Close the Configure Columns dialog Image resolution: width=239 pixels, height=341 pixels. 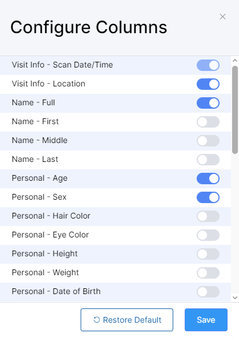point(222,17)
